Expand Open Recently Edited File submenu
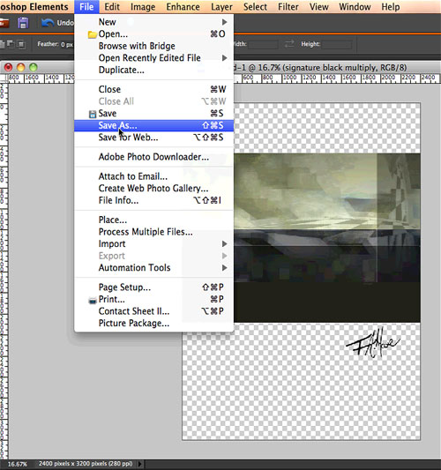The width and height of the screenshot is (441, 470). pos(224,58)
